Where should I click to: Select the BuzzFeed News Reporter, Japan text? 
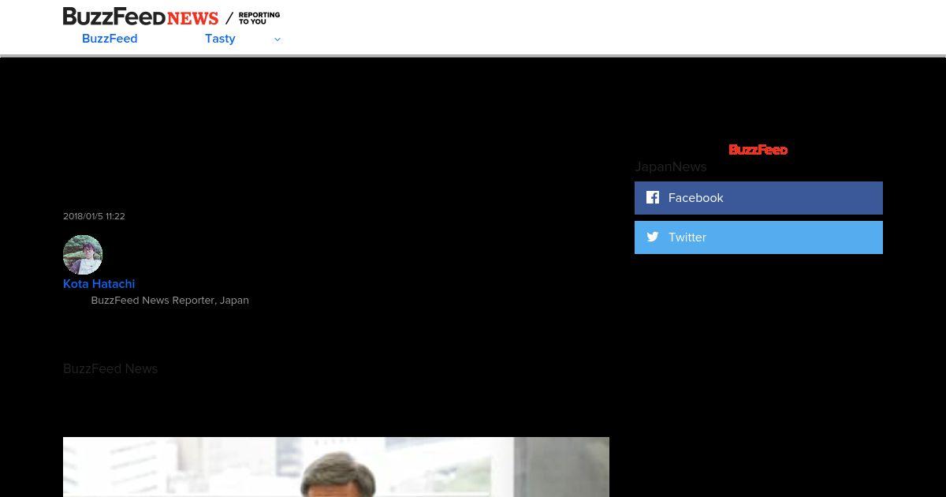click(170, 301)
